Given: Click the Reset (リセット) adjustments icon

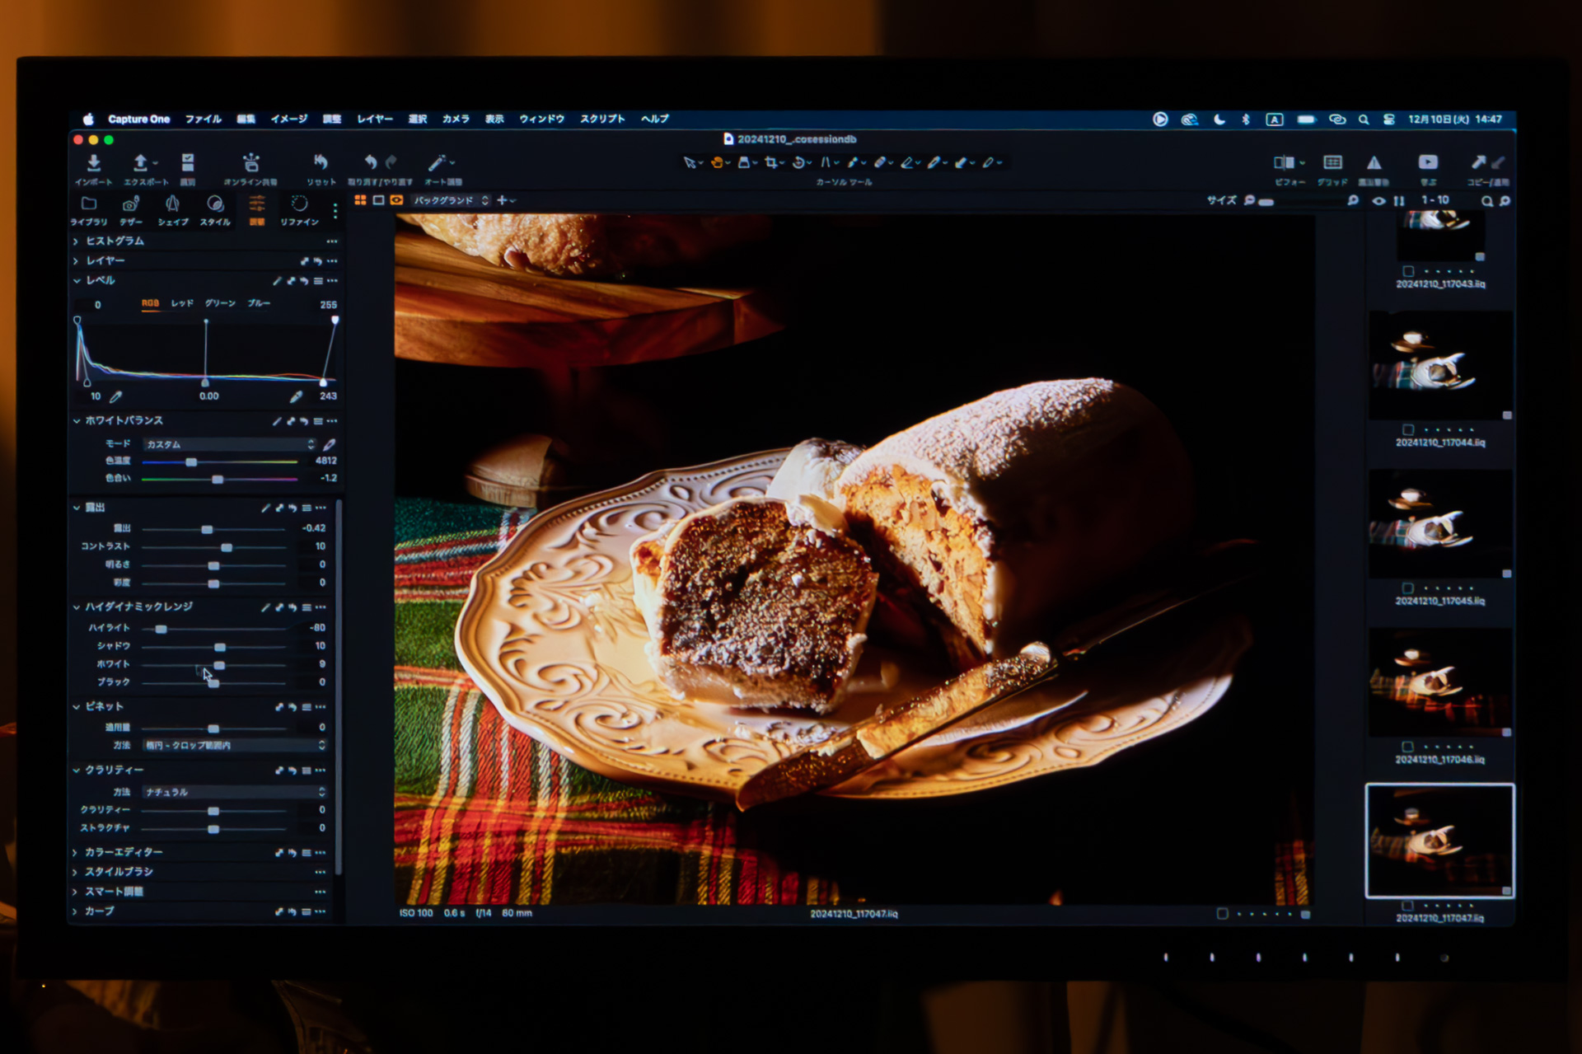Looking at the screenshot, I should (321, 163).
